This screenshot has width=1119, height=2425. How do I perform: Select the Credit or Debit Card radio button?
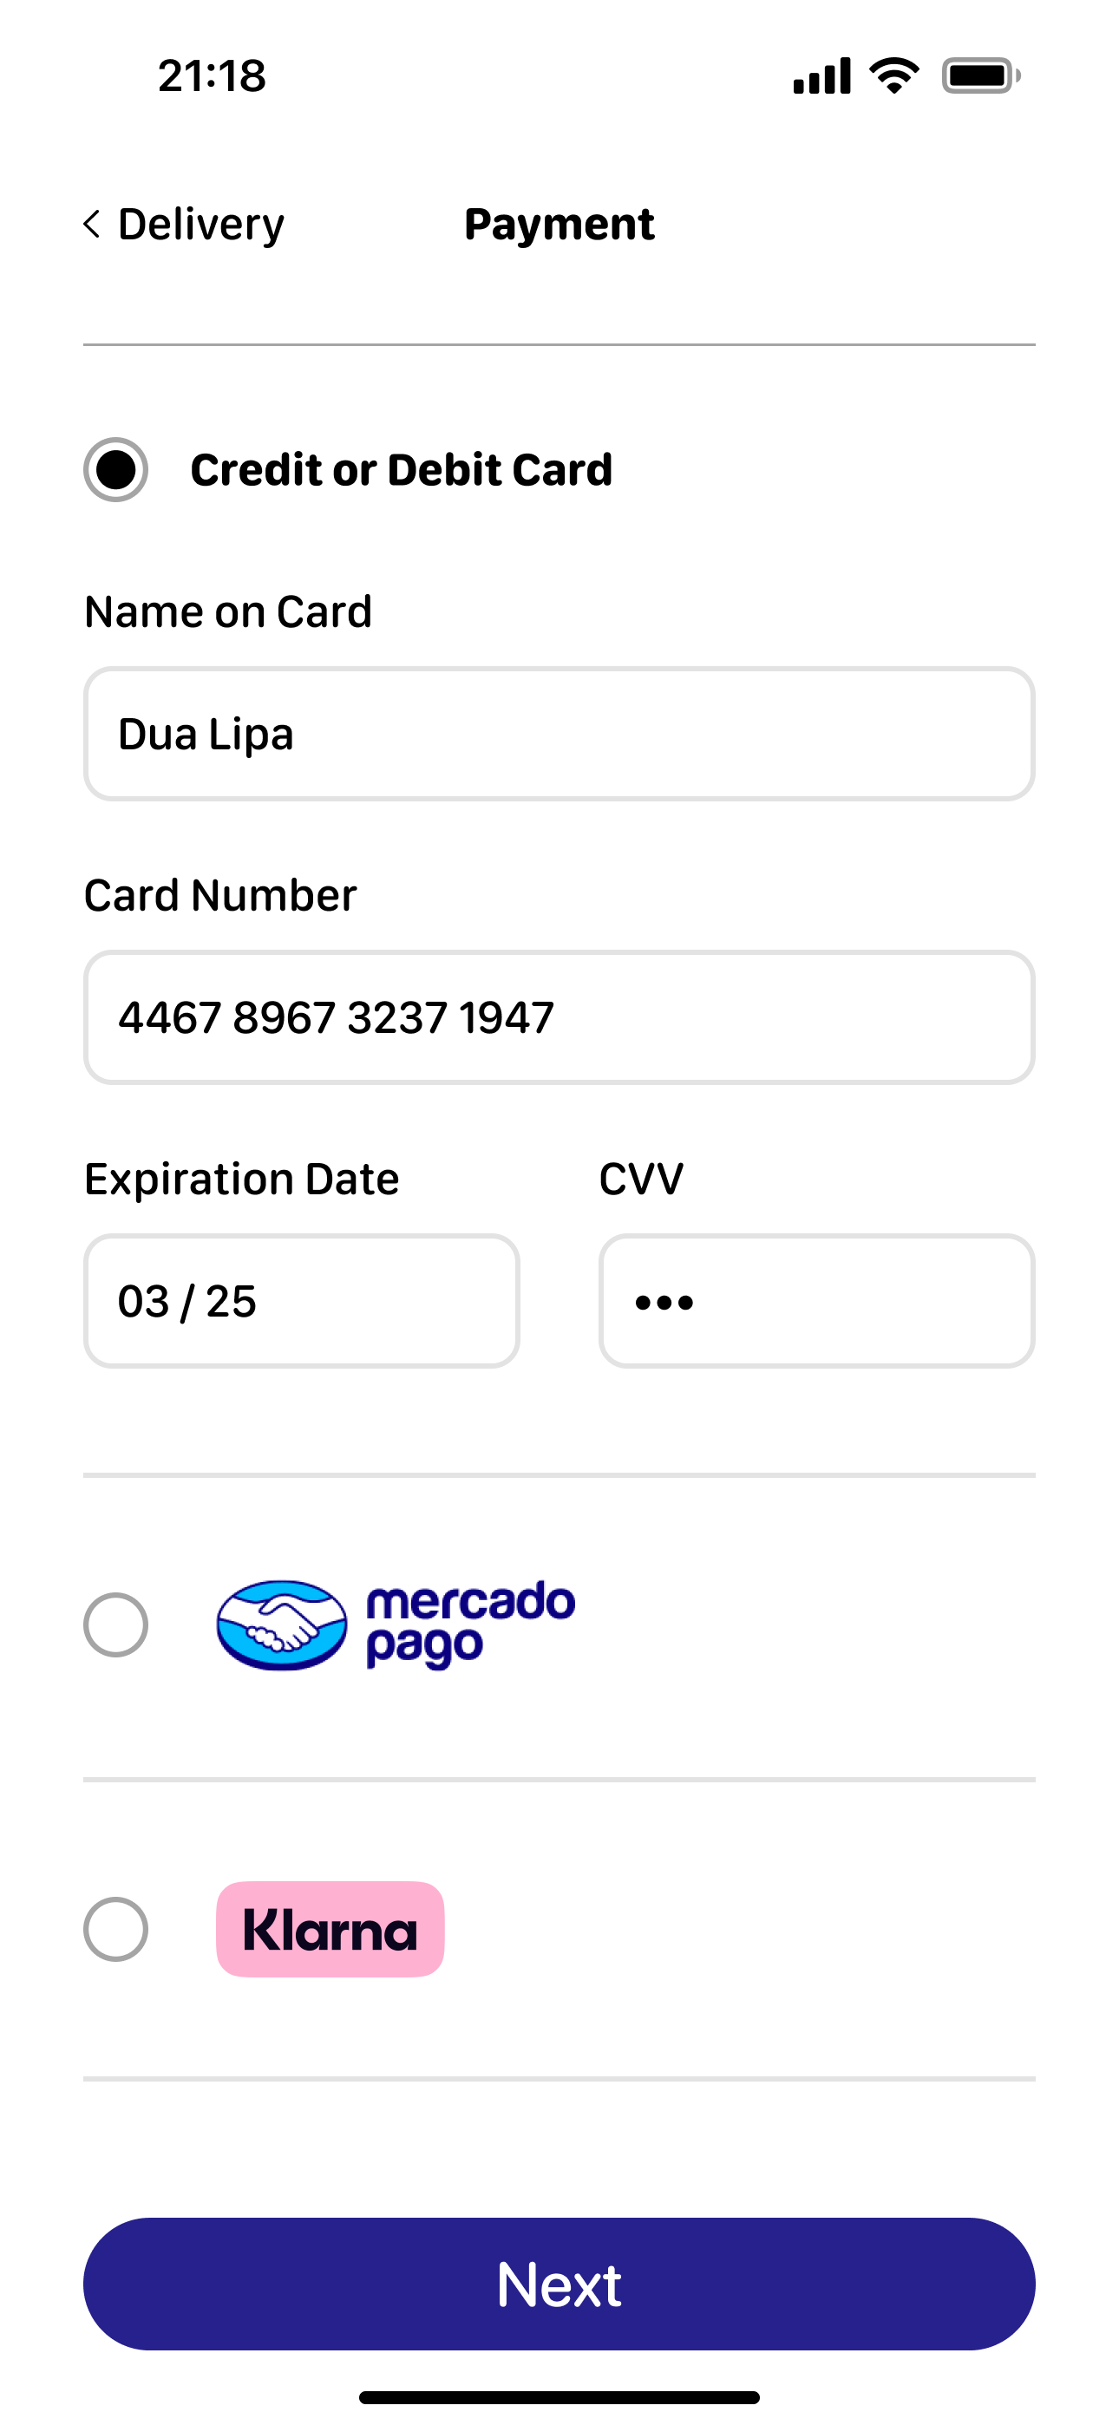point(116,470)
